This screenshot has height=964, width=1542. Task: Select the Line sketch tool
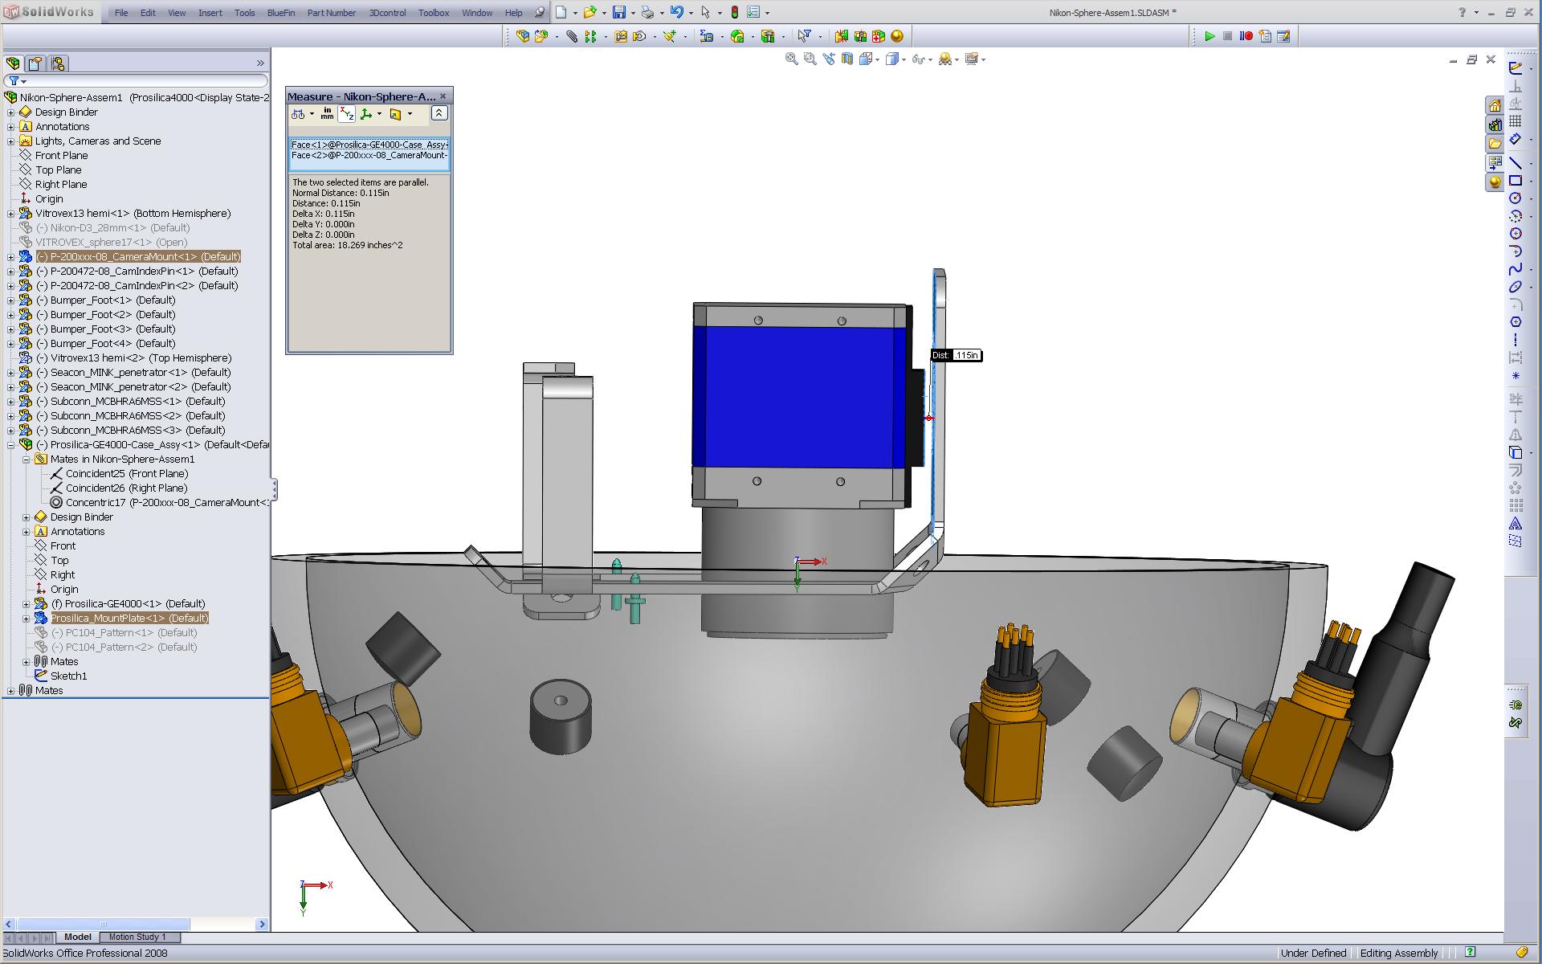coord(1515,163)
